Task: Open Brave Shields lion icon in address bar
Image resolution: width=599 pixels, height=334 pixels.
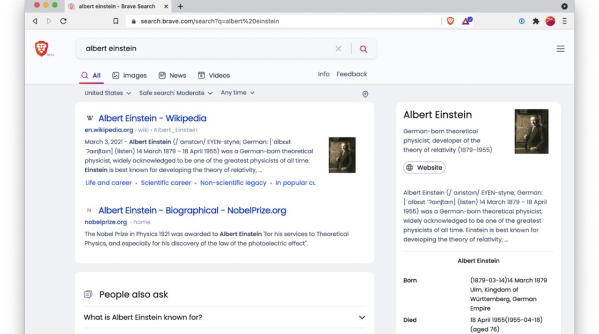Action: tap(450, 21)
